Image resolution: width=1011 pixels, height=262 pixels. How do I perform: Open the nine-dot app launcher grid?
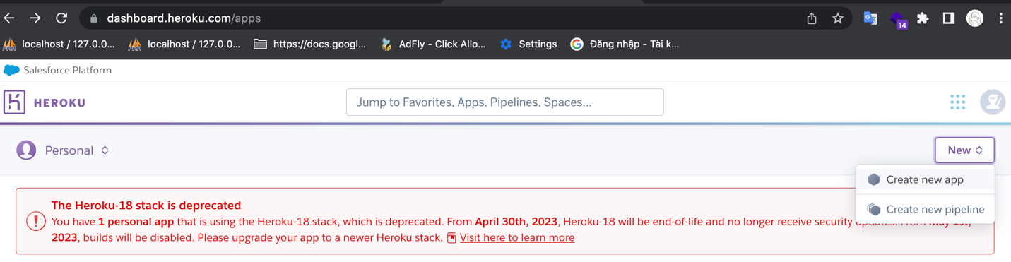958,102
